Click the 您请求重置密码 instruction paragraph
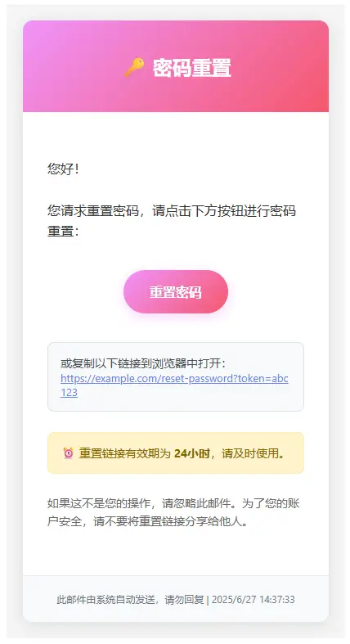This screenshot has height=644, width=350. tap(172, 221)
